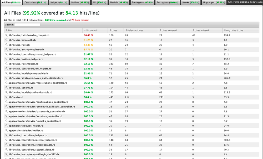
Task: Click the 30.43 % coverage value
Action: pyautogui.click(x=88, y=35)
